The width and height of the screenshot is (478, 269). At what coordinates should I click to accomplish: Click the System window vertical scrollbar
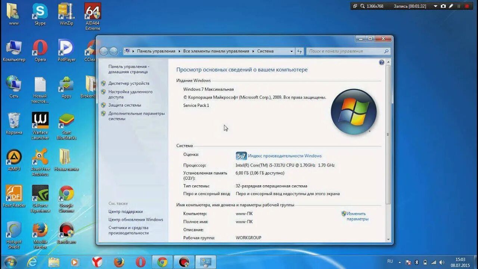pos(388,134)
